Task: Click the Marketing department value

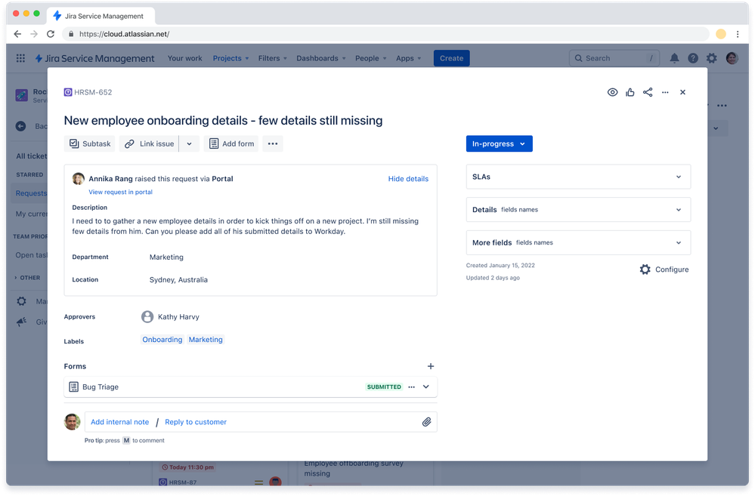Action: point(166,257)
